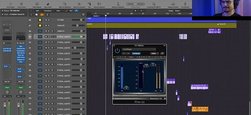
Task: Open the Editor view dropdown in plugin window
Action: (154, 53)
